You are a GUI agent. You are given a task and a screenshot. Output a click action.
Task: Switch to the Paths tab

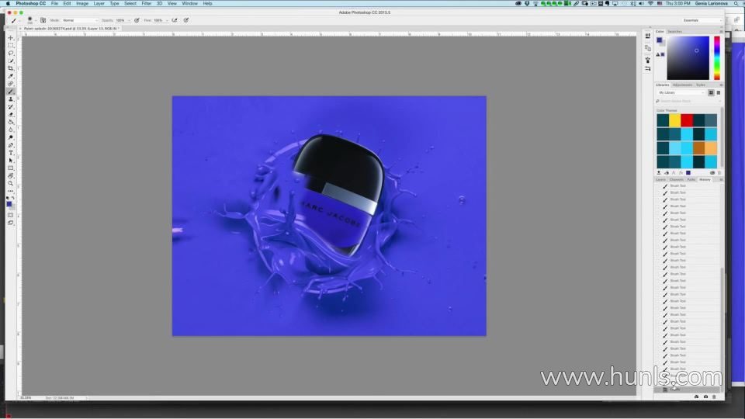tap(691, 179)
